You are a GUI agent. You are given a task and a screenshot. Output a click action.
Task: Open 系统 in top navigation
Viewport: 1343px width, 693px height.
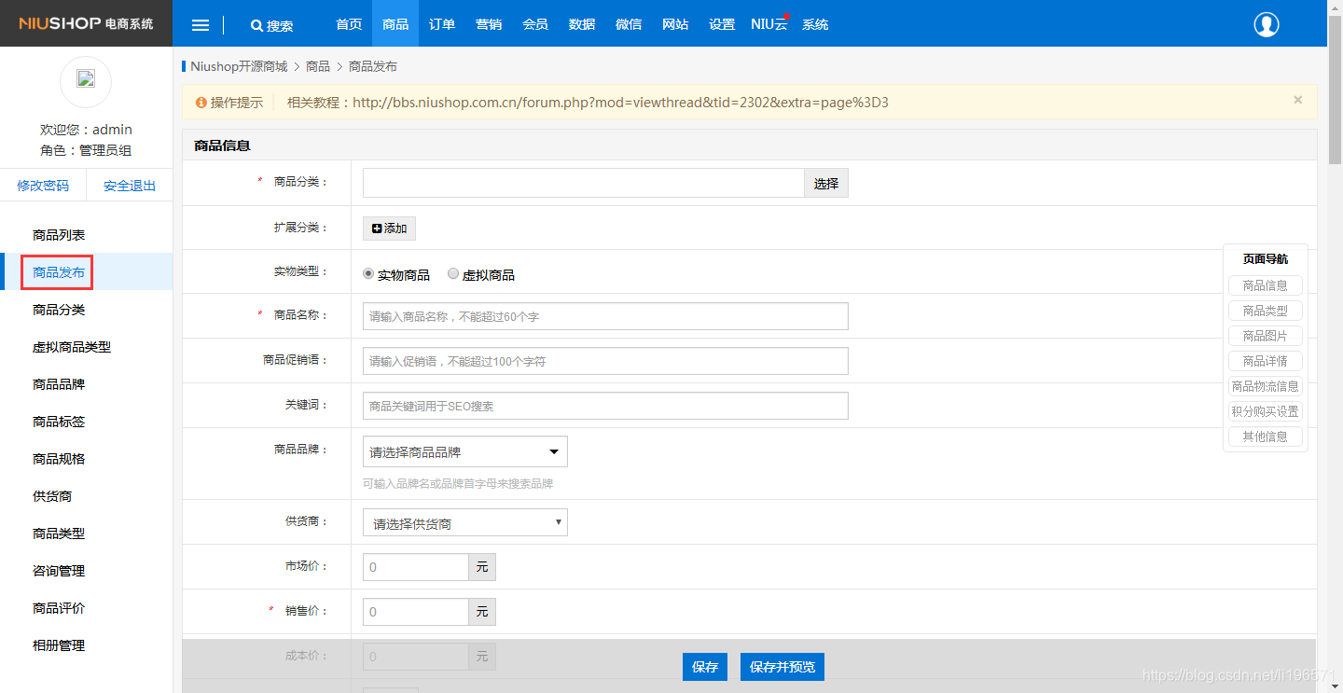point(815,24)
